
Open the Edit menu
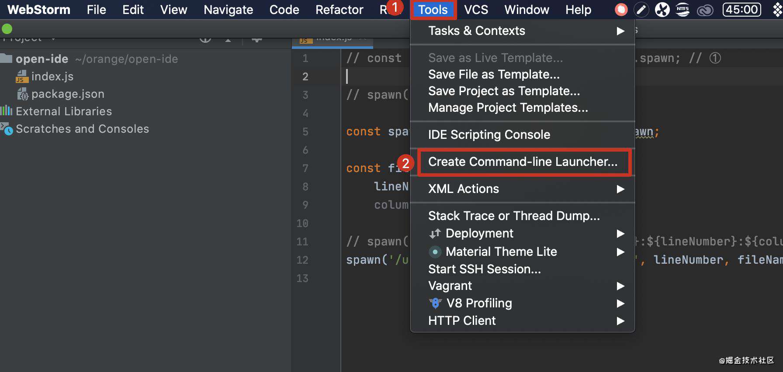(x=133, y=10)
